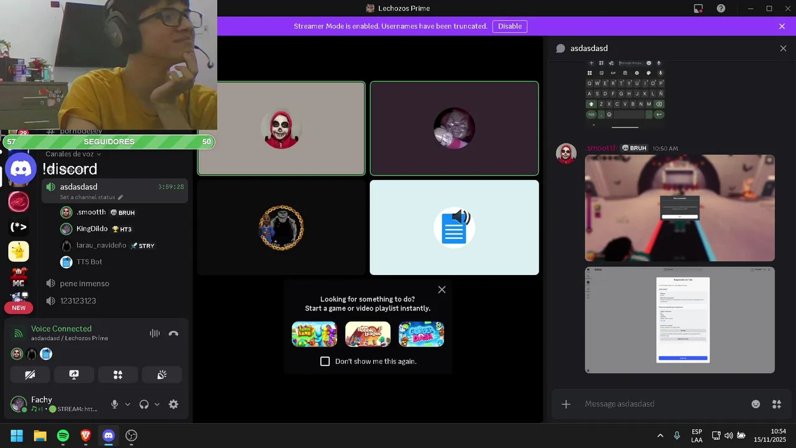Open apps launcher in message bar
The width and height of the screenshot is (796, 448).
pyautogui.click(x=777, y=404)
